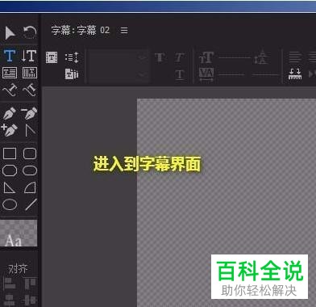
Task: Open Roll/Crawl options
Action: pos(72,57)
